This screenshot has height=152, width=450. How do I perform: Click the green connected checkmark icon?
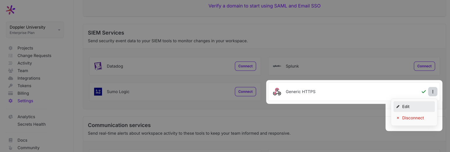(424, 92)
